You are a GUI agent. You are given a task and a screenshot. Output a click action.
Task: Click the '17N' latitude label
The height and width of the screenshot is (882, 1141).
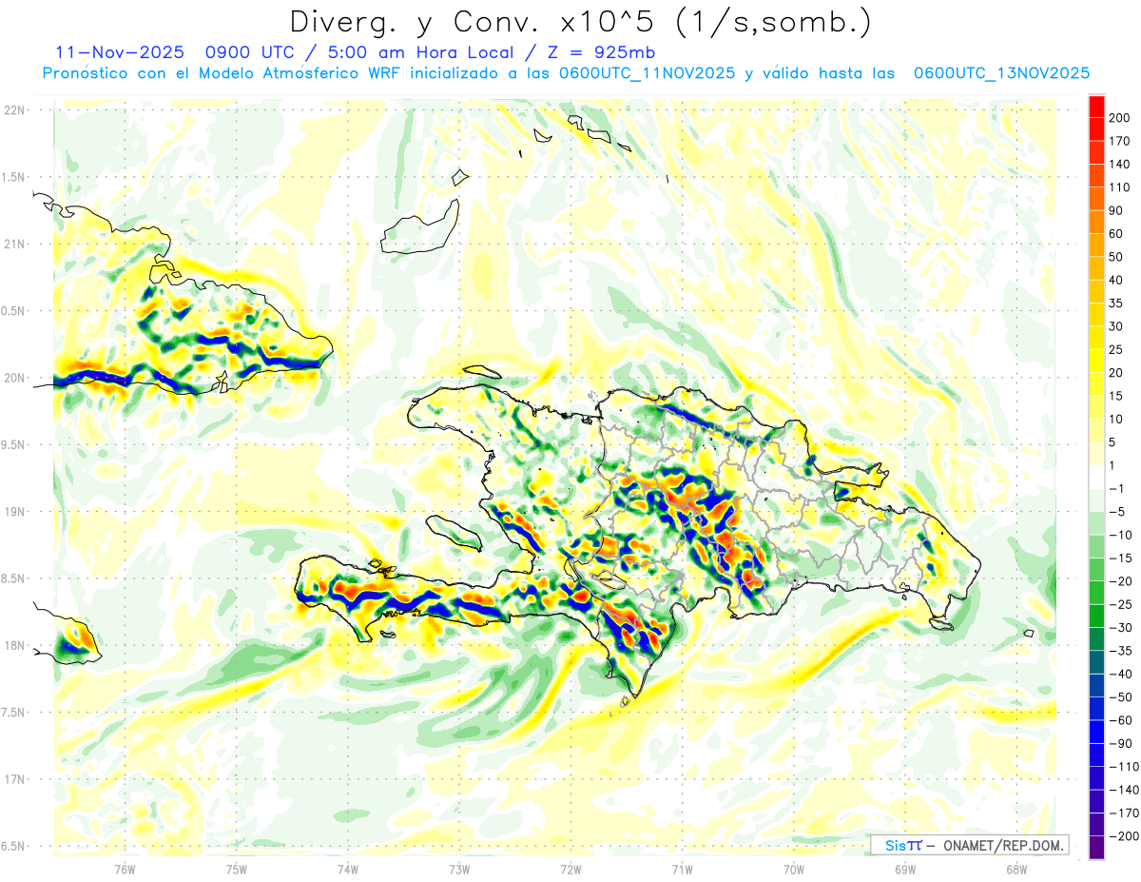(14, 779)
